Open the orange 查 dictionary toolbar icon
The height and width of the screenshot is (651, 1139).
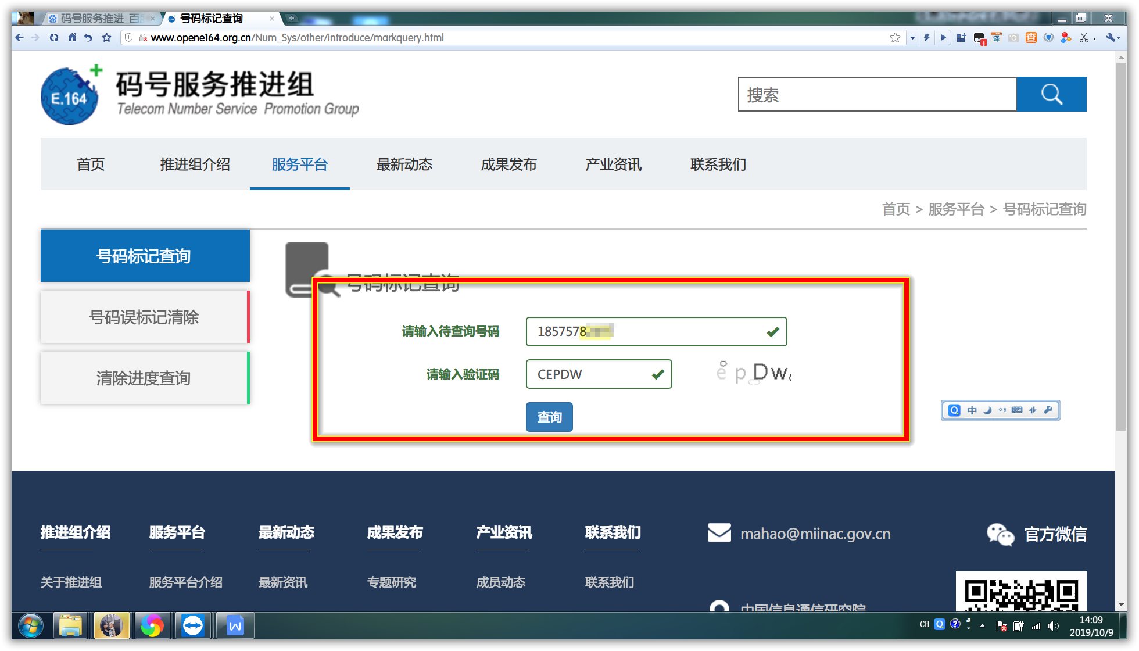coord(1030,37)
